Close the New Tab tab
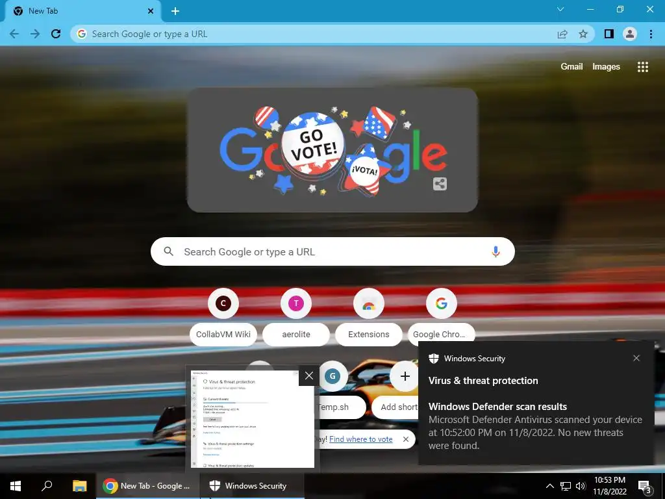The height and width of the screenshot is (499, 665). [151, 11]
